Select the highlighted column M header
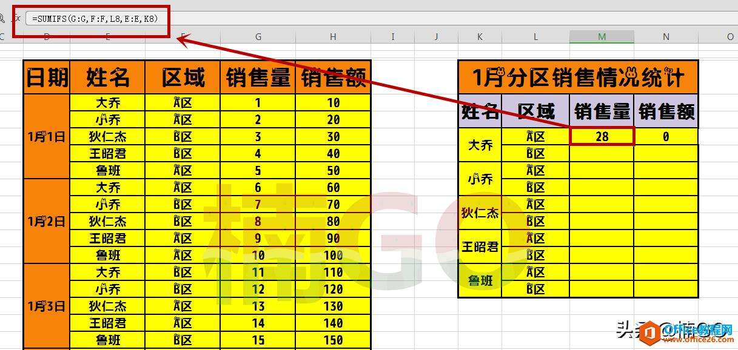 click(602, 37)
